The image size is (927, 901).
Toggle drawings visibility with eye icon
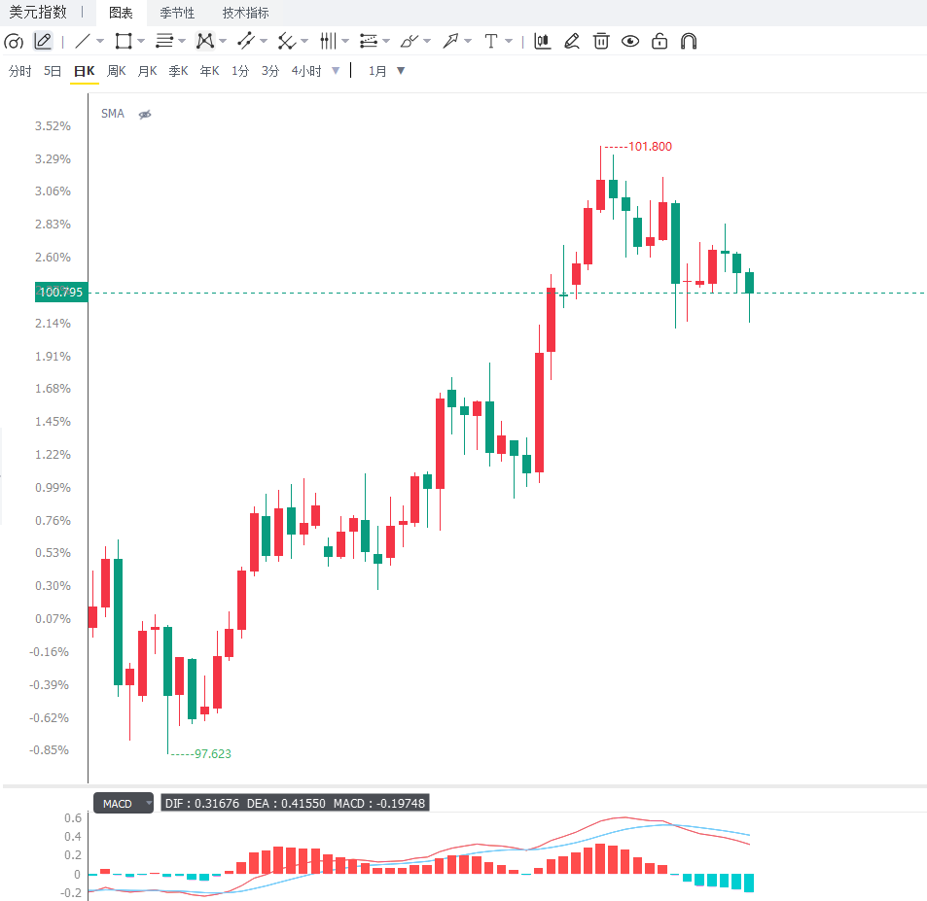click(630, 42)
